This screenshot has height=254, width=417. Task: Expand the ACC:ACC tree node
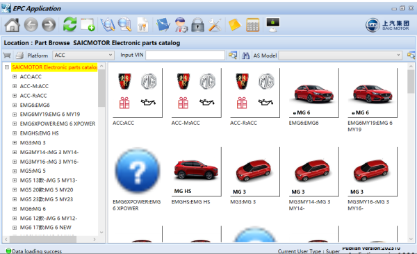tap(15, 76)
